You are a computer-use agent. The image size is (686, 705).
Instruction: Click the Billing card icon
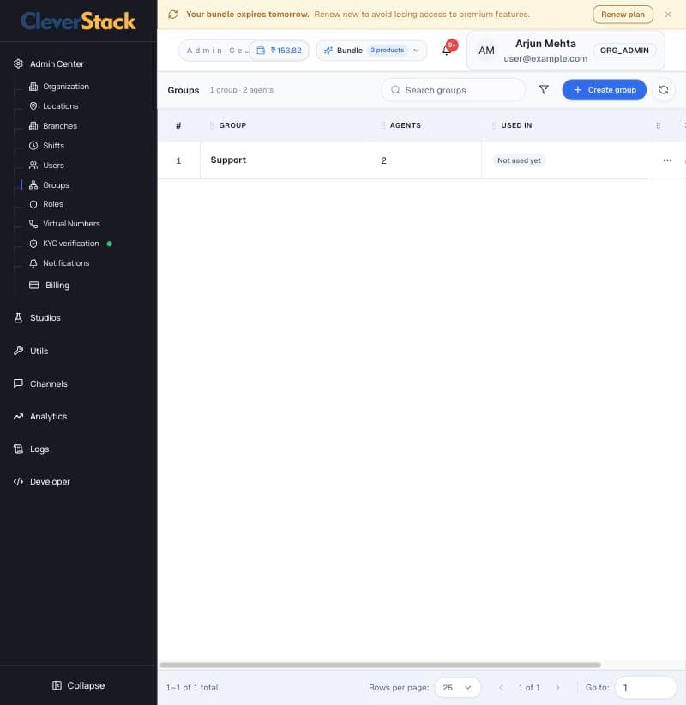point(34,285)
